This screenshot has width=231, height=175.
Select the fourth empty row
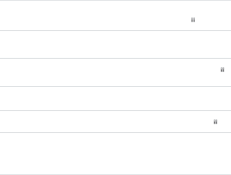(x=87, y=99)
